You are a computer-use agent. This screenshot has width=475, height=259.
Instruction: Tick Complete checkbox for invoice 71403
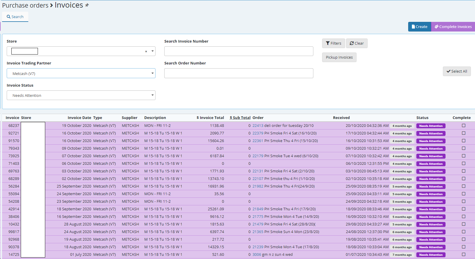point(464,164)
